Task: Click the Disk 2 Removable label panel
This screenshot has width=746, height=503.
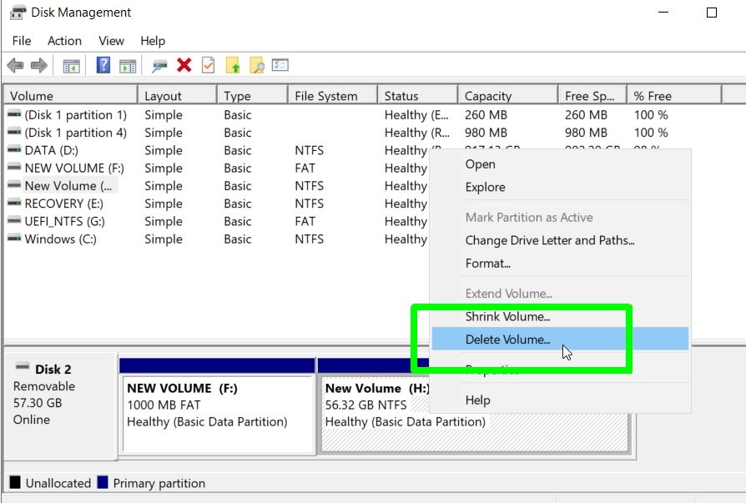Action: pyautogui.click(x=60, y=405)
